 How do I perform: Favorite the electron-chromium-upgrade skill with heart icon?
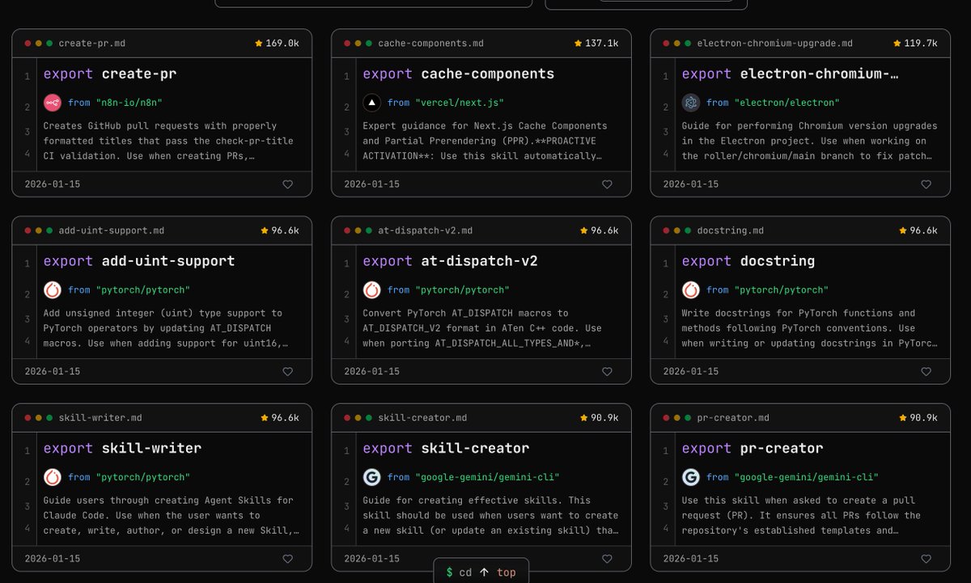[x=926, y=184]
